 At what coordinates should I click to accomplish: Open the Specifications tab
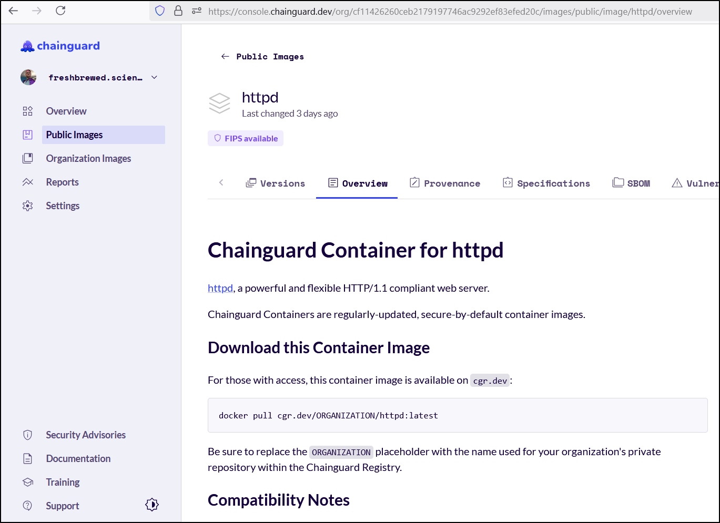[546, 183]
